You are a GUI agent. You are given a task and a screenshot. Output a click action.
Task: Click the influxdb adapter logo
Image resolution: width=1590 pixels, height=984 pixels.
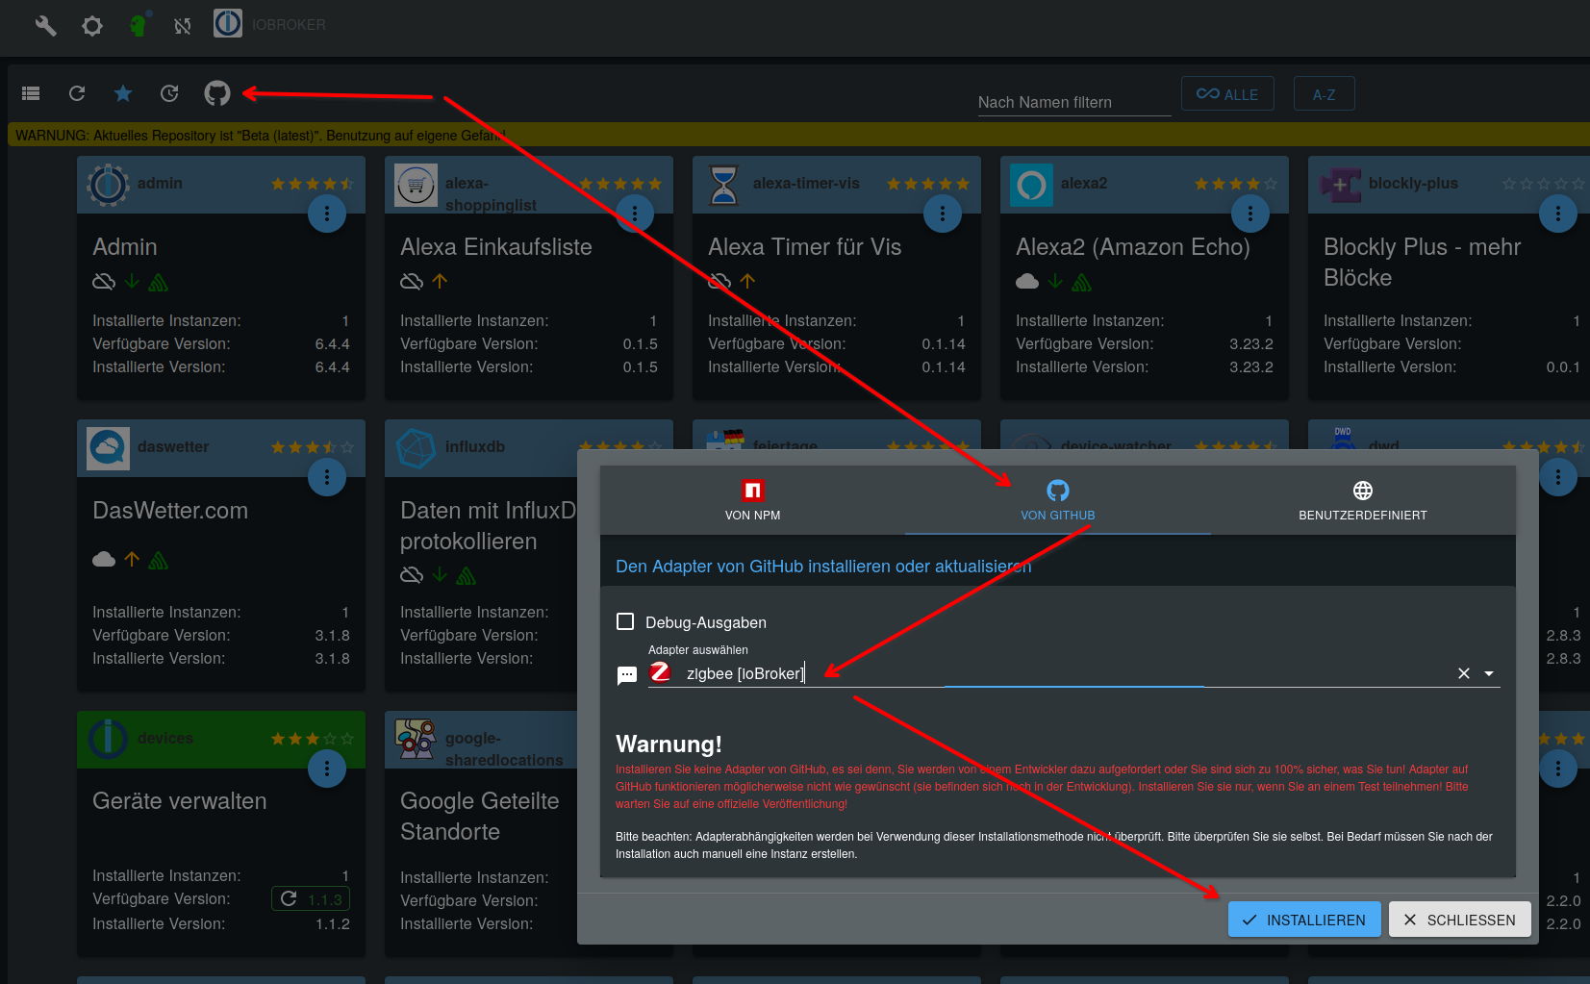tap(416, 448)
